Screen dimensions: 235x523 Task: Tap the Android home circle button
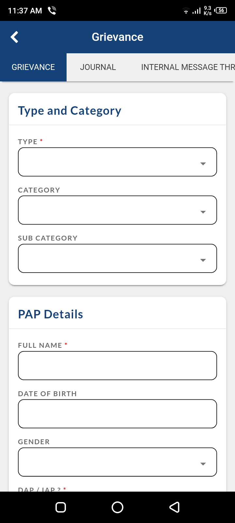tap(117, 507)
